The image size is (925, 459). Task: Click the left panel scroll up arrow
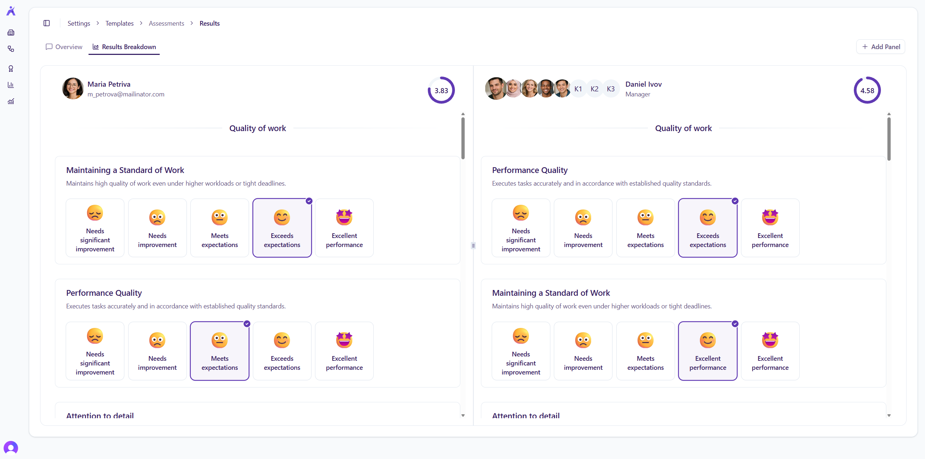(463, 114)
